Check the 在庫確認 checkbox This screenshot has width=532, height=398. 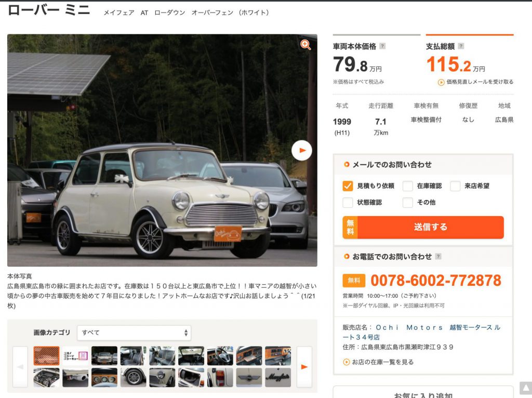pos(407,186)
